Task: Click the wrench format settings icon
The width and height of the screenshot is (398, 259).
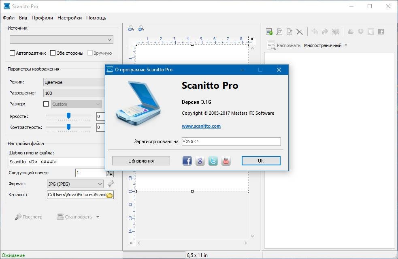Action: click(x=111, y=184)
